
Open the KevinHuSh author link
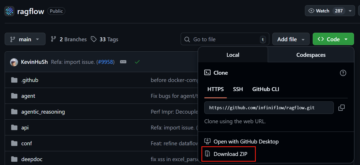(x=34, y=62)
